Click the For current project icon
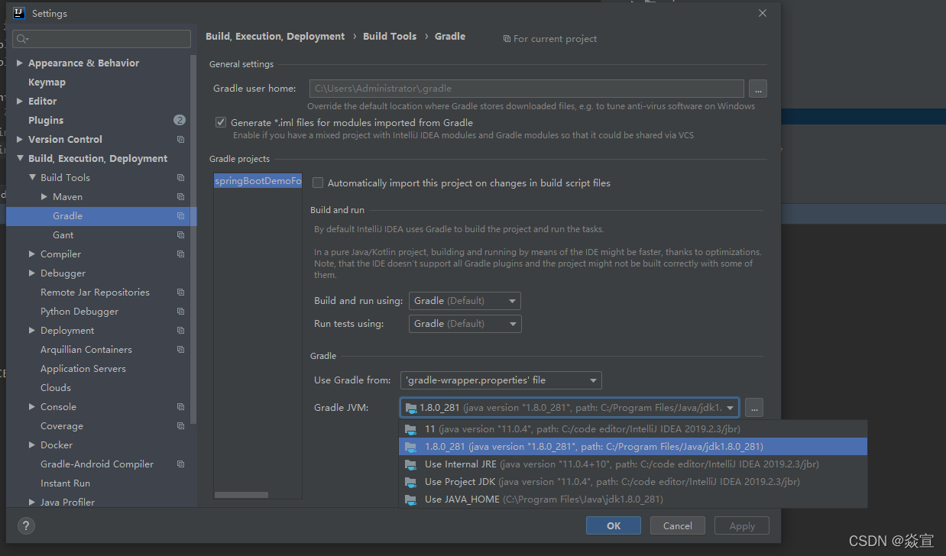 tap(507, 39)
